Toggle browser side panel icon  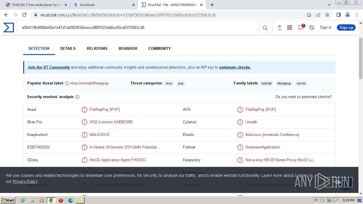(x=339, y=15)
